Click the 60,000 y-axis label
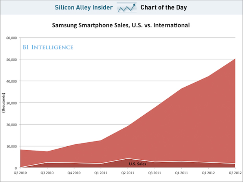 [x=10, y=38]
